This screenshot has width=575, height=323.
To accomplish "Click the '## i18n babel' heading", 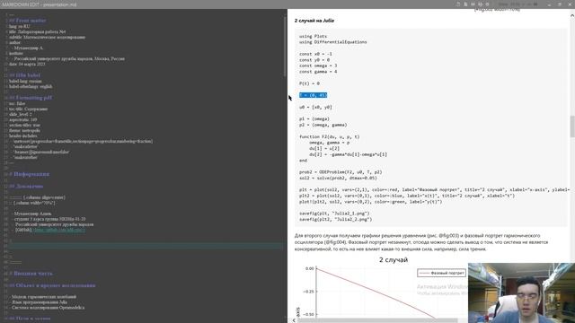I will [24, 75].
